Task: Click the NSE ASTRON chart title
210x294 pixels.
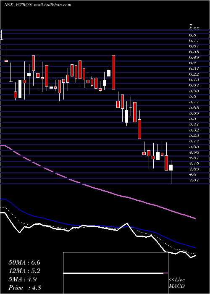Action: [18, 5]
